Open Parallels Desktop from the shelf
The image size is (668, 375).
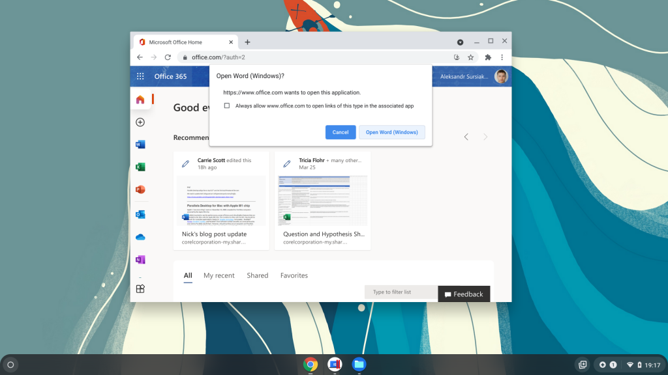coord(335,365)
